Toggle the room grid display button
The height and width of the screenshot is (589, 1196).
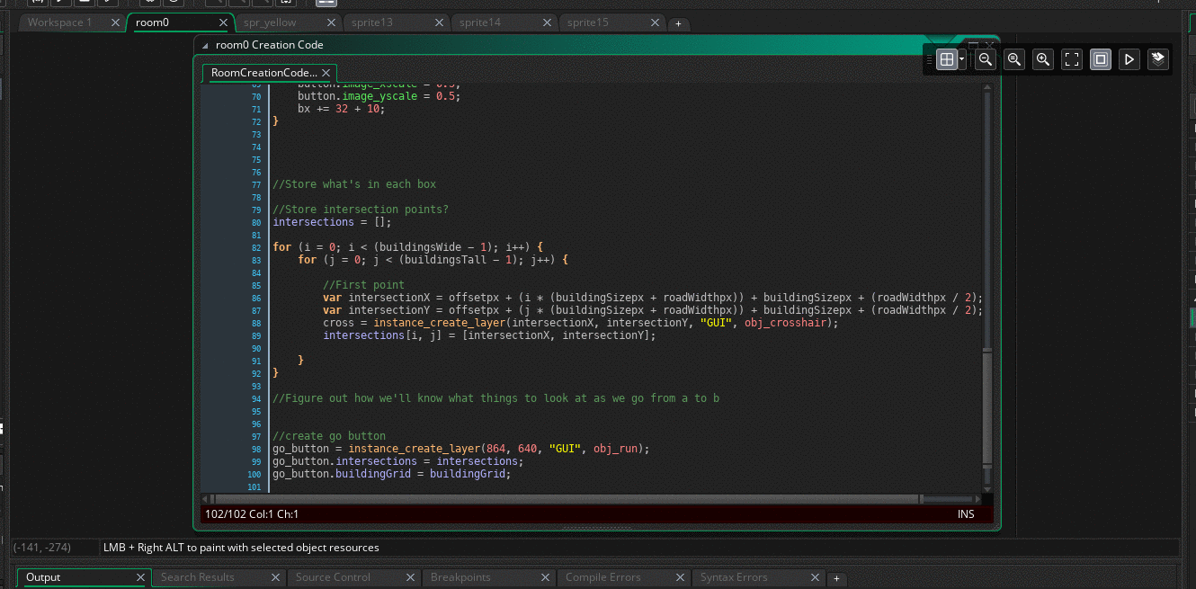click(x=946, y=59)
